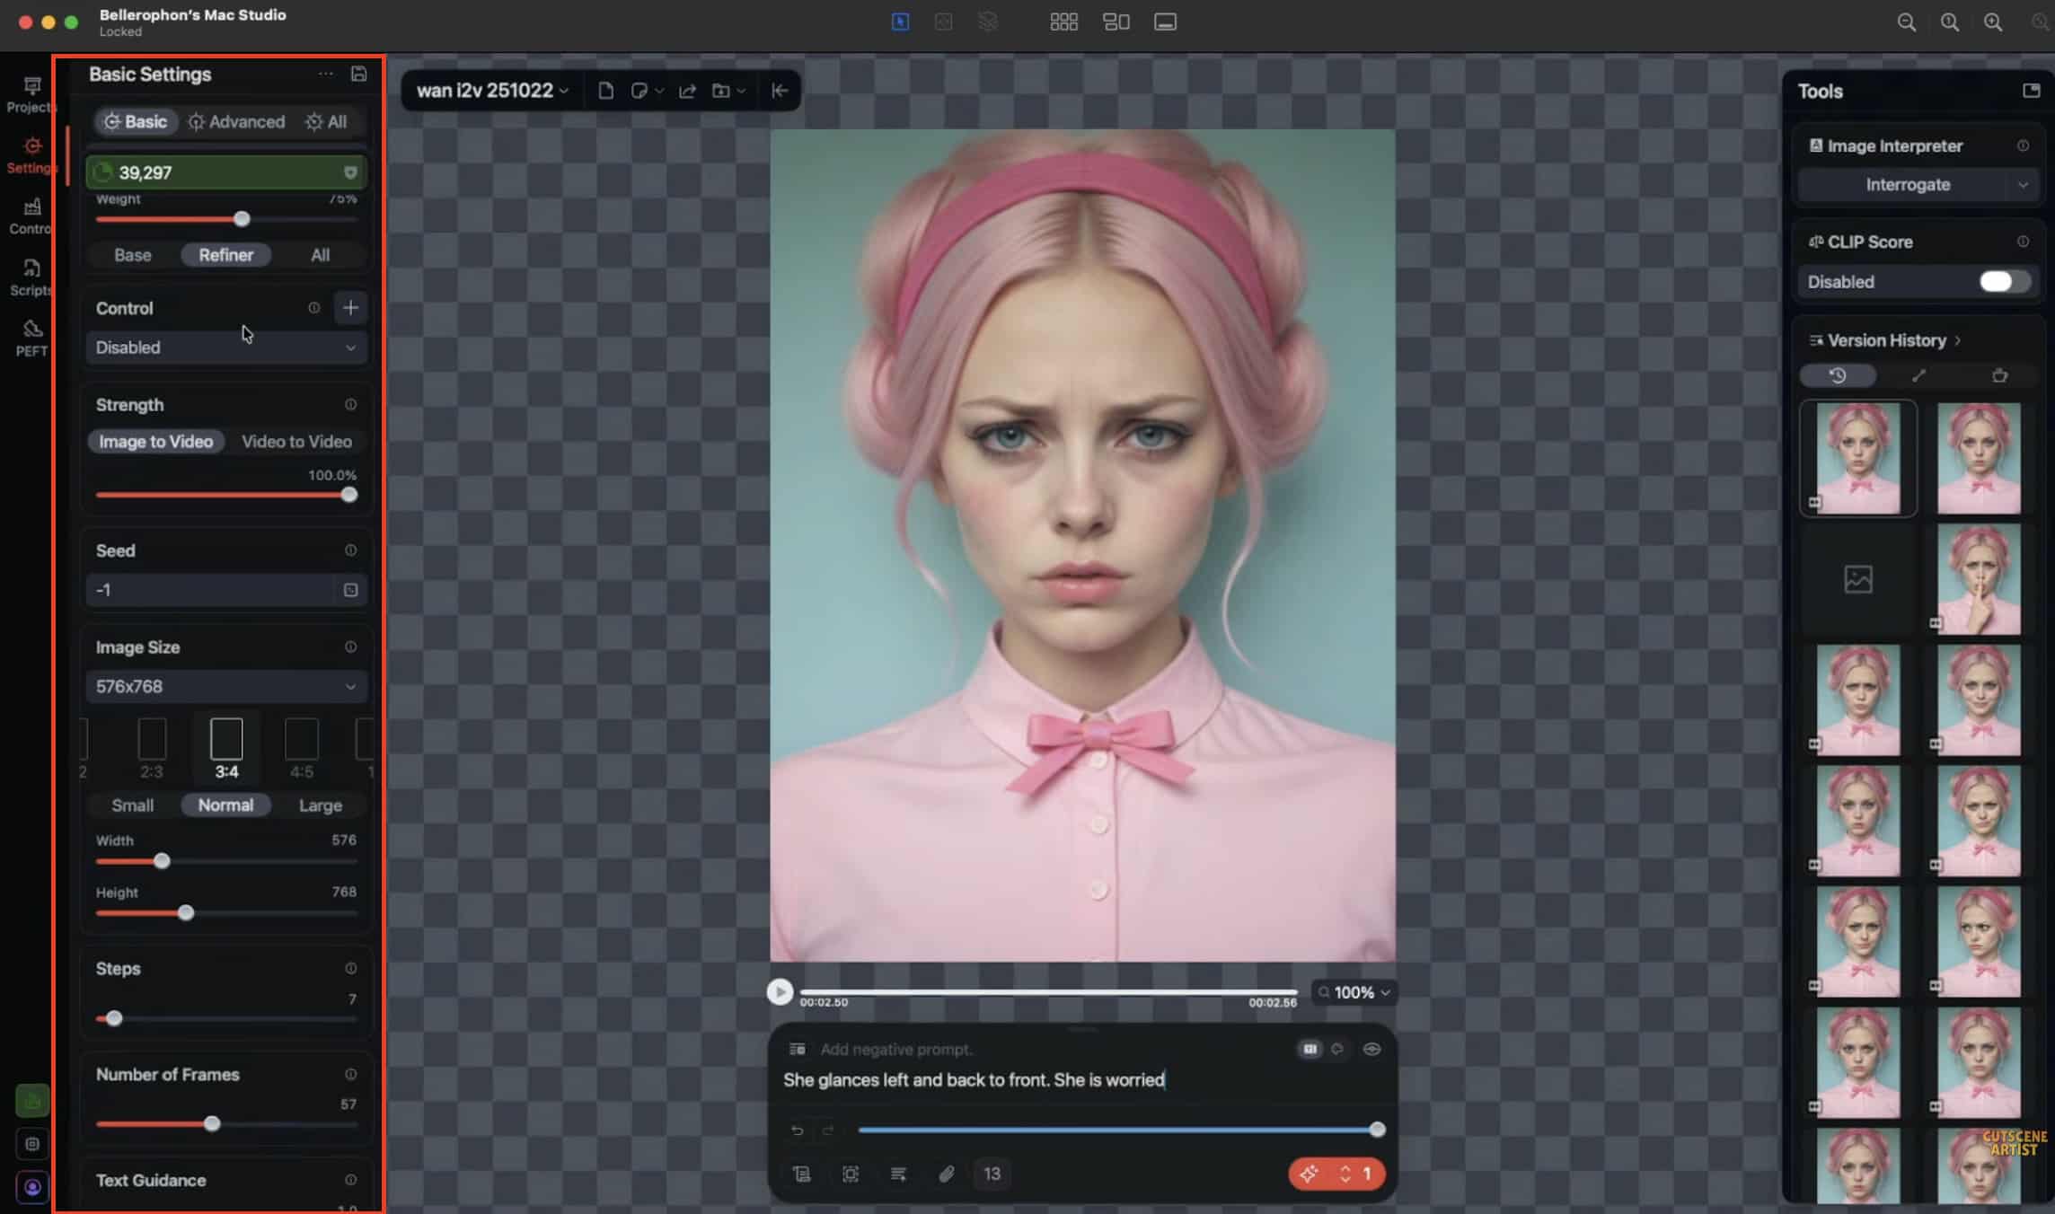Adjust the Number of Frames slider
Image resolution: width=2055 pixels, height=1214 pixels.
[x=226, y=1124]
